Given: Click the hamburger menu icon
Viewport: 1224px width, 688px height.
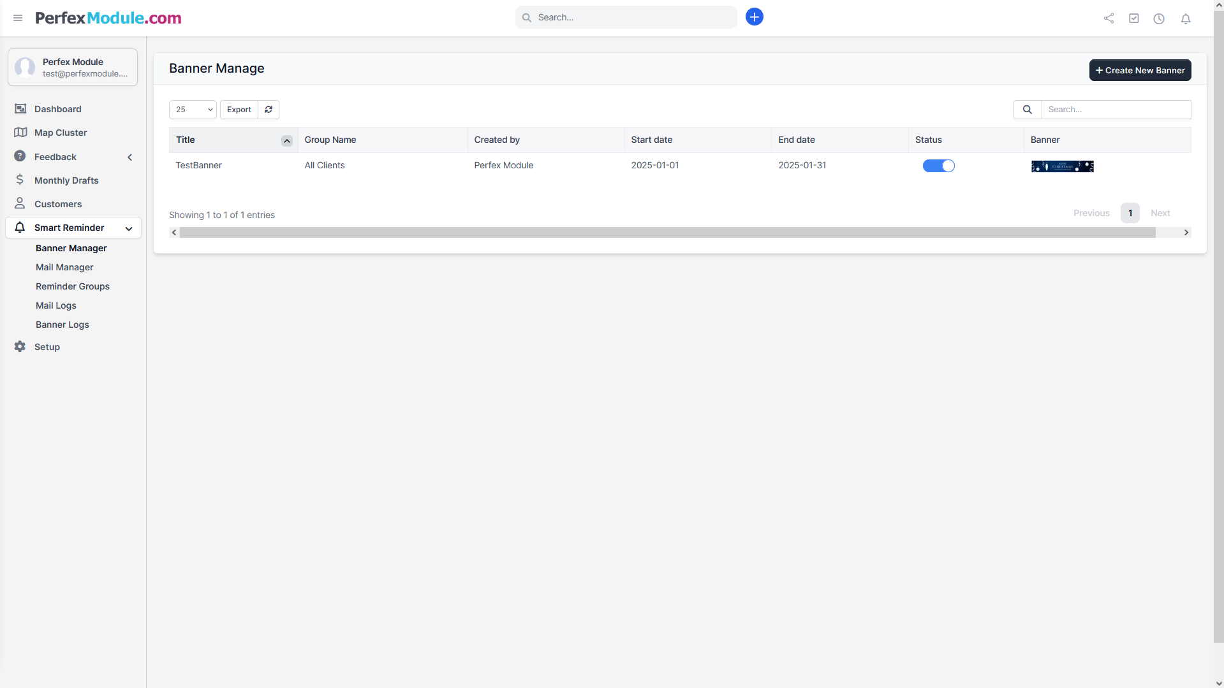Looking at the screenshot, I should click(x=18, y=18).
